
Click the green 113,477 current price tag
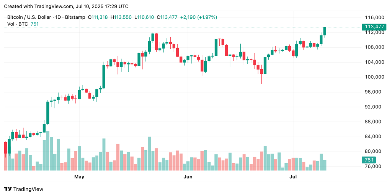(373, 27)
